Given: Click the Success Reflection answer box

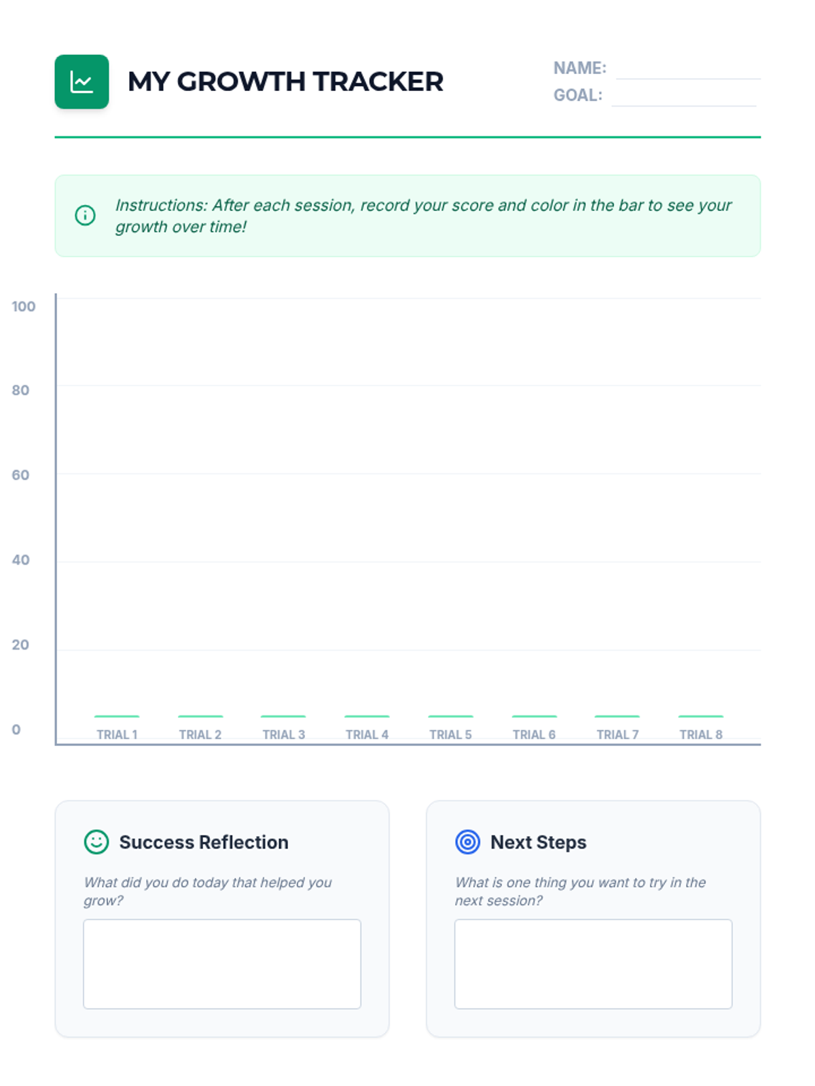Looking at the screenshot, I should click(x=222, y=964).
